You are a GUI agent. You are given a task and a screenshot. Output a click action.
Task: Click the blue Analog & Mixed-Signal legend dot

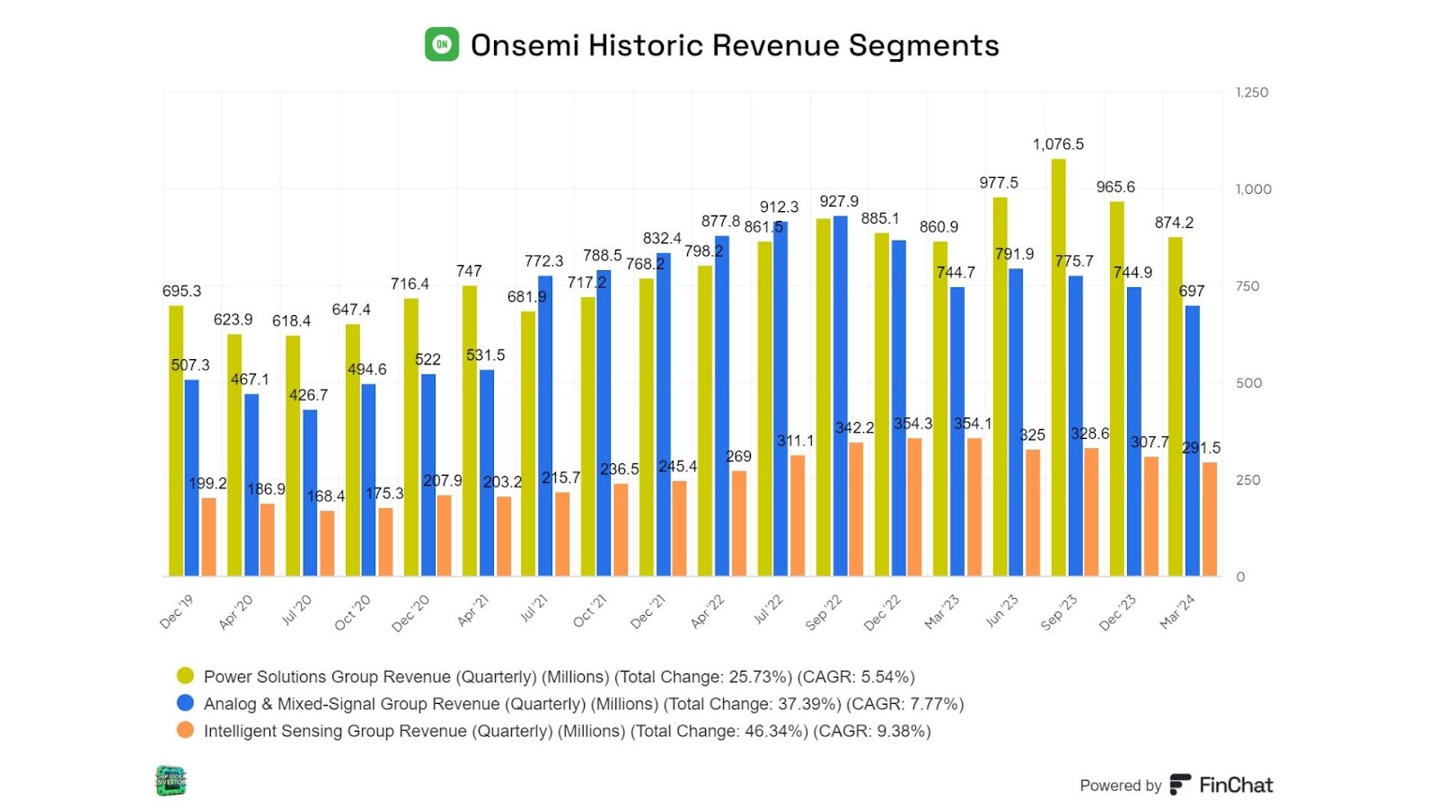pos(185,703)
